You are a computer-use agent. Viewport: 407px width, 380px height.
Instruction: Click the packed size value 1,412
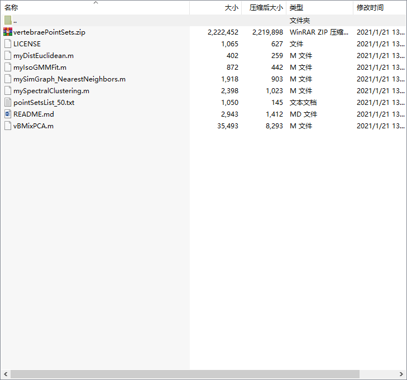tap(274, 114)
